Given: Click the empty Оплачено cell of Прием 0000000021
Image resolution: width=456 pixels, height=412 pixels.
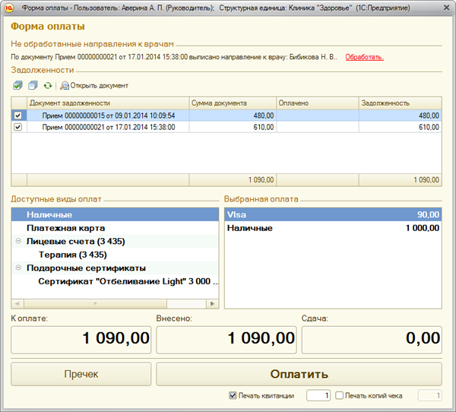Looking at the screenshot, I should click(318, 127).
